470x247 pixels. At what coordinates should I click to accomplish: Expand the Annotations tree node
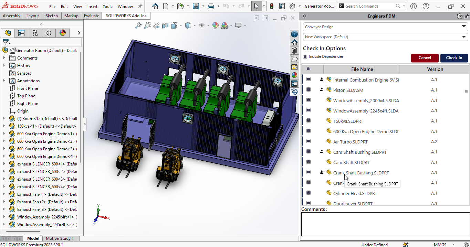click(4, 81)
